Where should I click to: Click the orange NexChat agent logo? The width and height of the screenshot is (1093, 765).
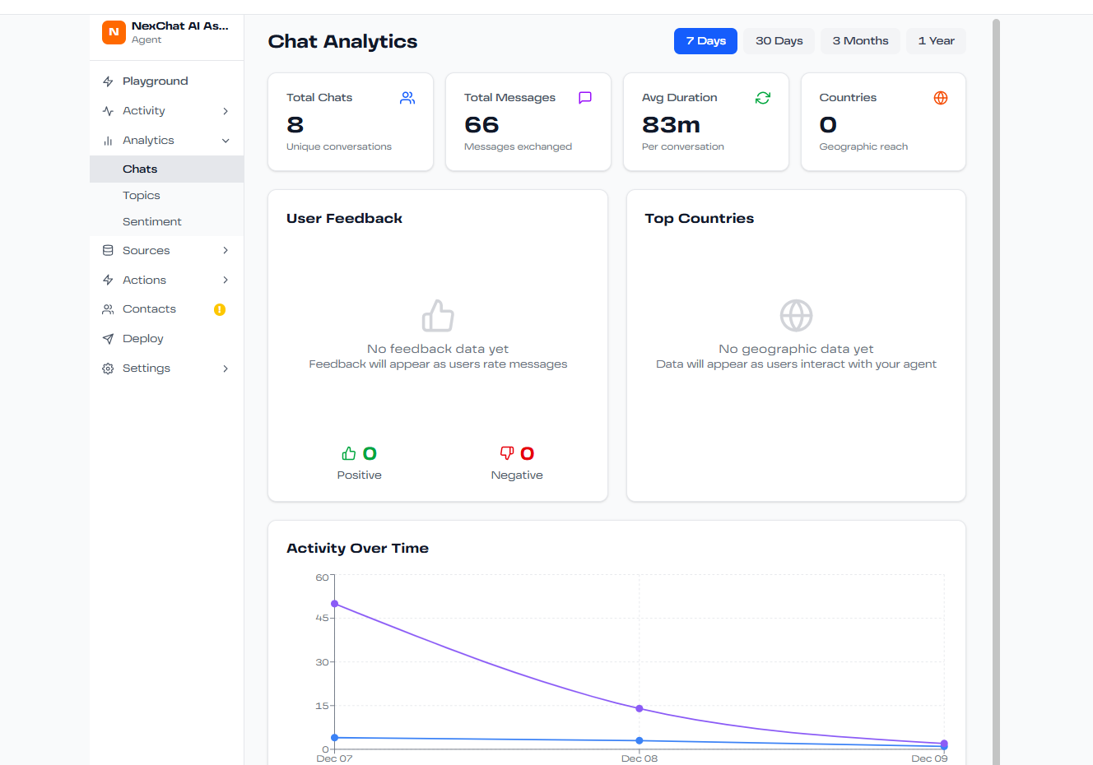coord(114,32)
